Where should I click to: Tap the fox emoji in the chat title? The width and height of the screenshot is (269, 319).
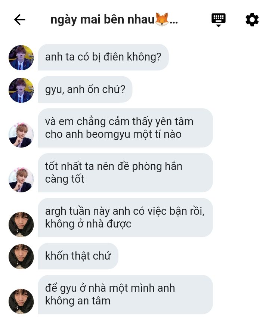click(x=162, y=19)
